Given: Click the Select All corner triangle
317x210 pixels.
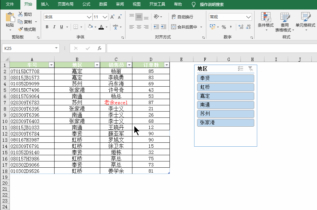Looking at the screenshot, I should coord(7,59).
